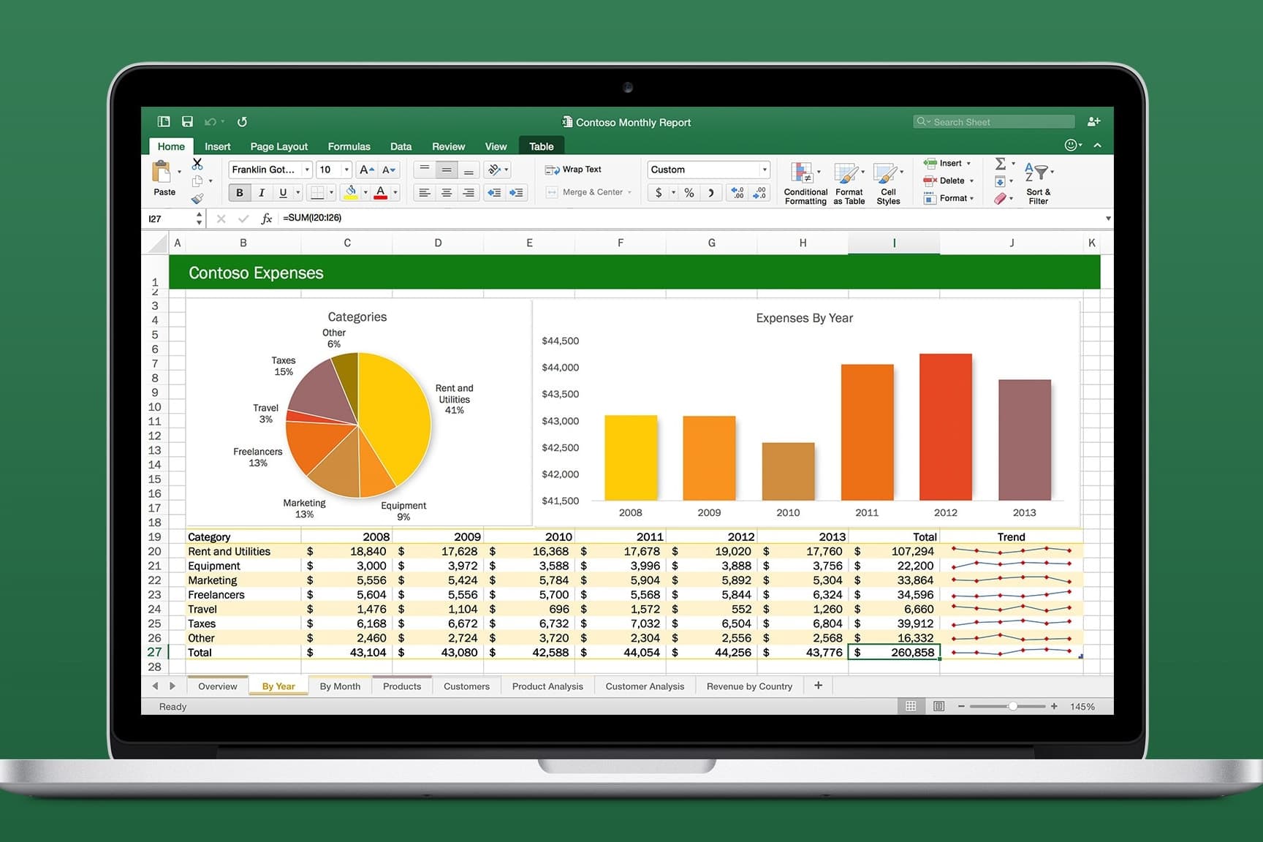1263x842 pixels.
Task: Toggle Underline formatting
Action: (x=283, y=193)
